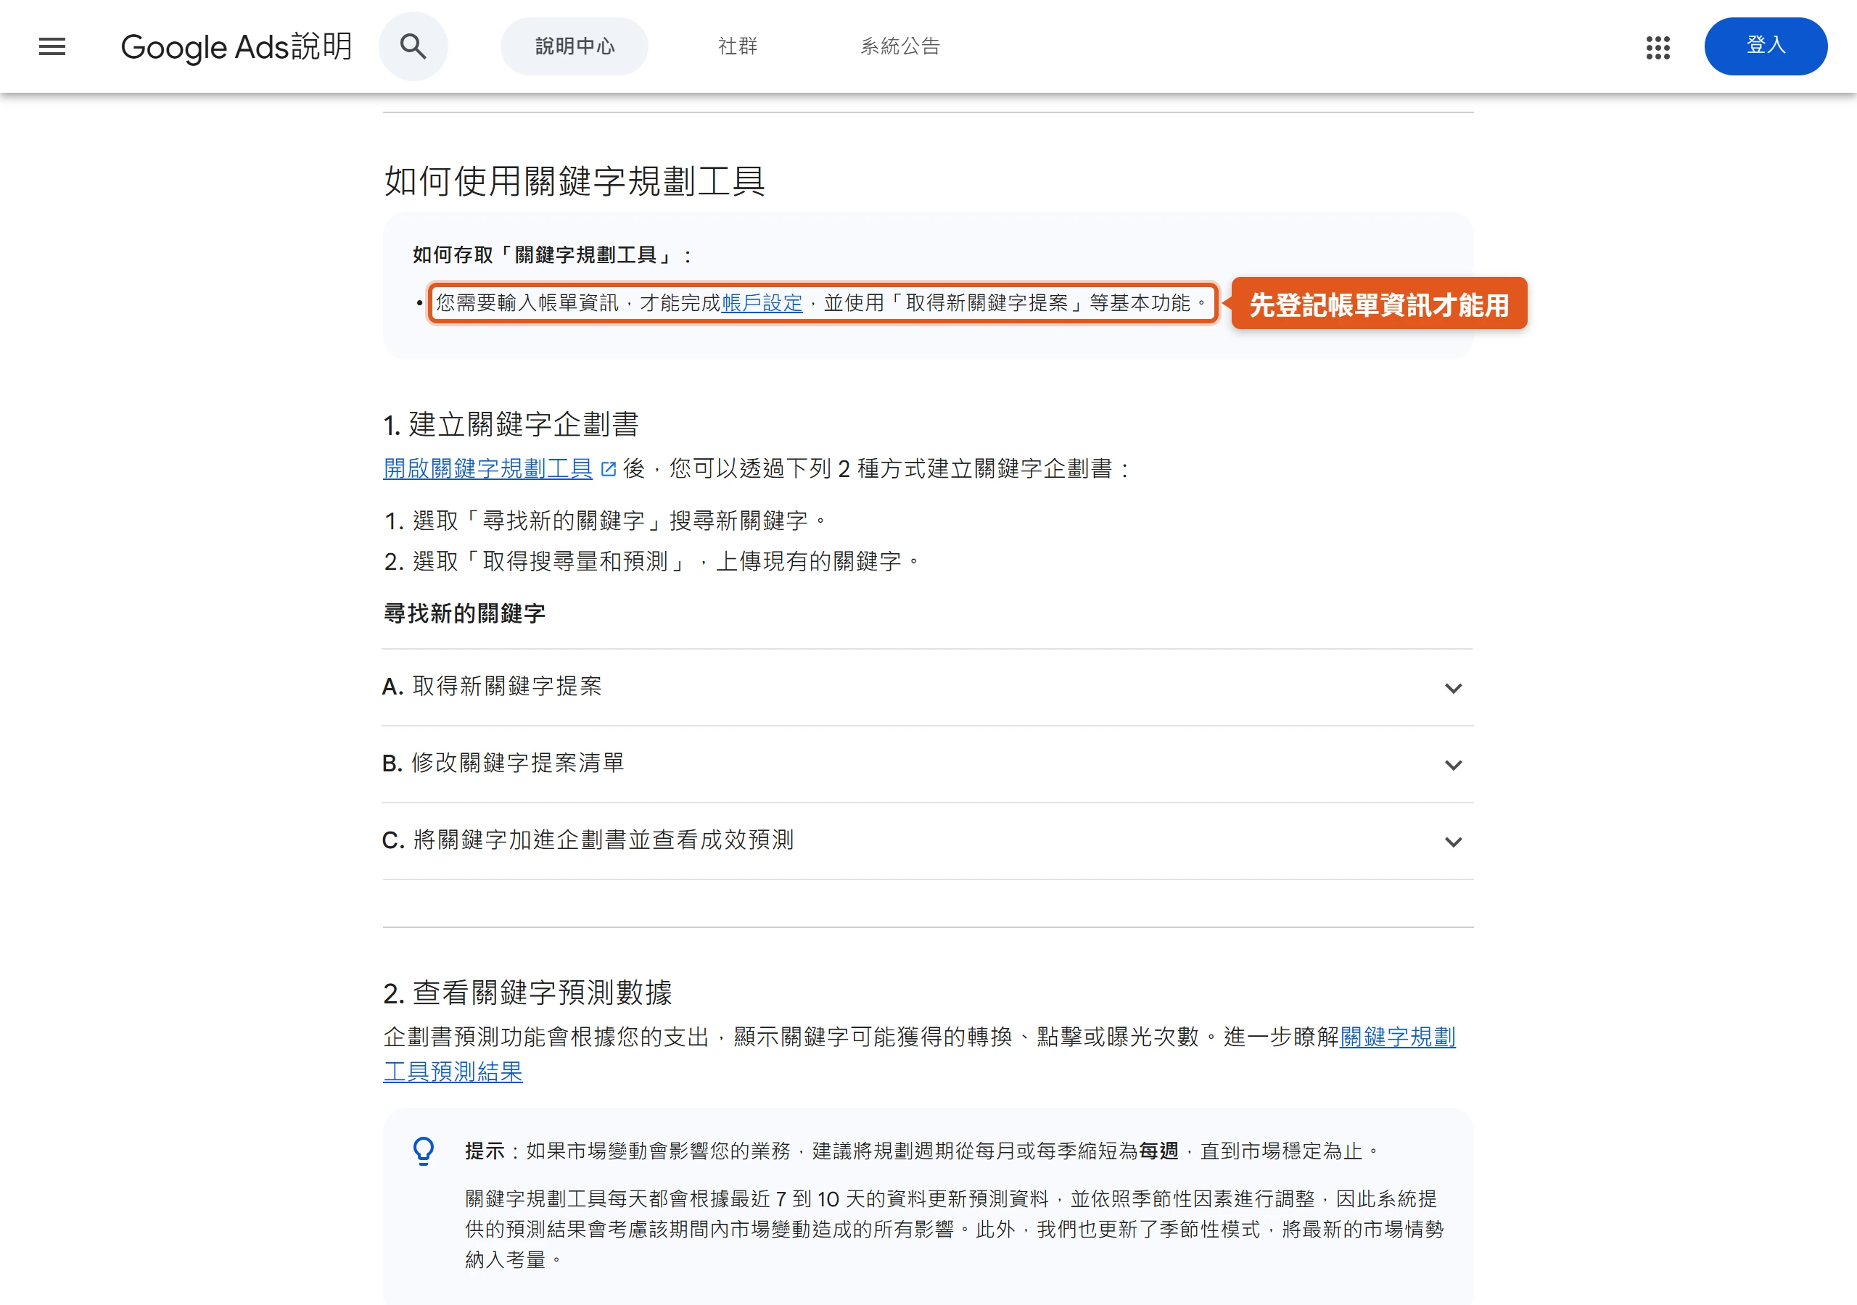Click the lightbulb tip icon
Image resolution: width=1857 pixels, height=1305 pixels.
click(x=424, y=1151)
